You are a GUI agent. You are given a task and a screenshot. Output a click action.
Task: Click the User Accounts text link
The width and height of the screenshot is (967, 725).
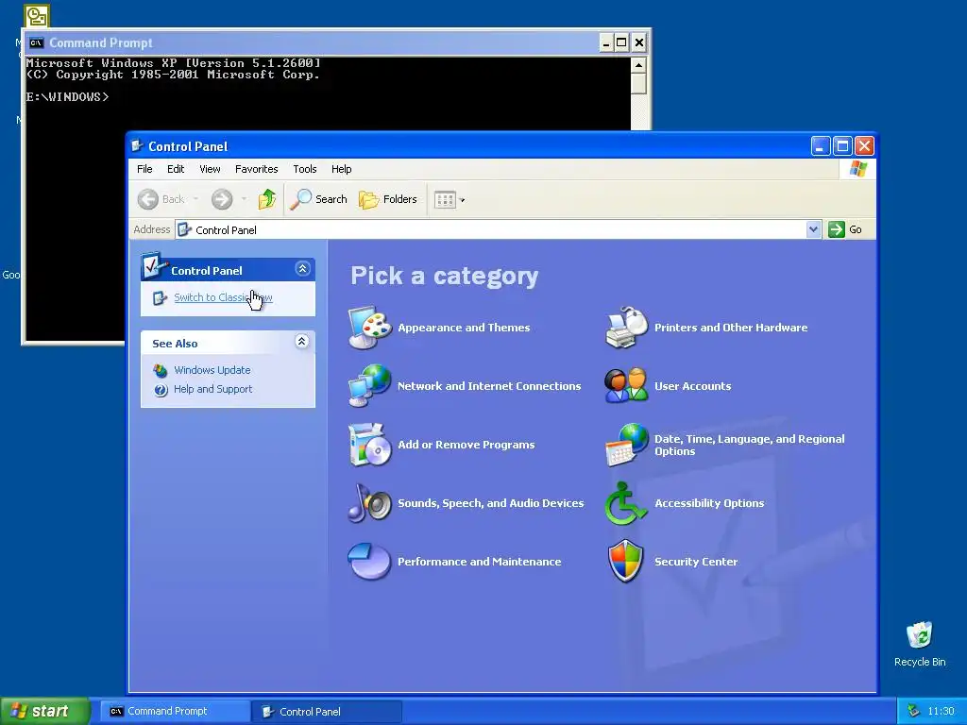point(692,386)
